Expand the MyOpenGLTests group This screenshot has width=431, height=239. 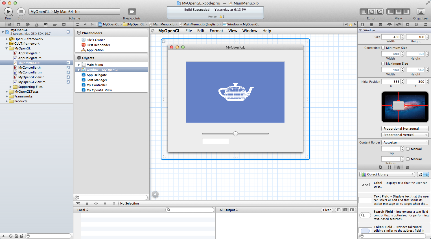coord(6,92)
